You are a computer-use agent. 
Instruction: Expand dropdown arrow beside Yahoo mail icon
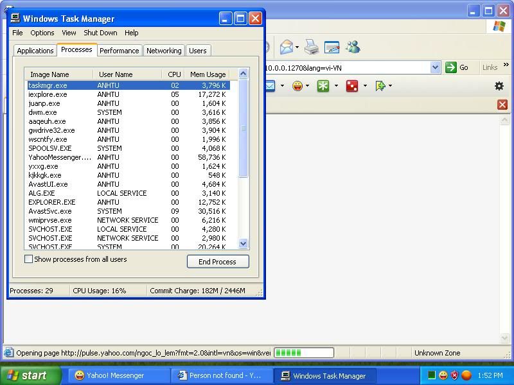pyautogui.click(x=282, y=86)
